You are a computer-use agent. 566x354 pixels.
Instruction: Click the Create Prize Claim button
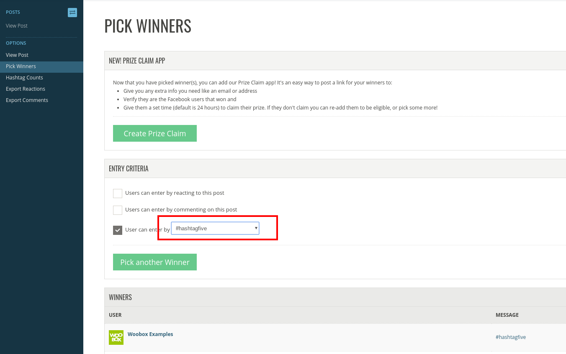point(154,133)
